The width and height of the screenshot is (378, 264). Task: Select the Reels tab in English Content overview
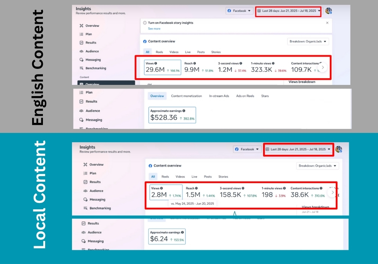pos(159,52)
